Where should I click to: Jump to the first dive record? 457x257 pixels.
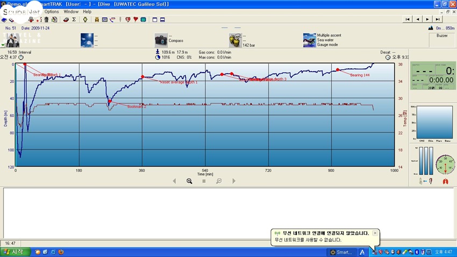[x=408, y=19]
